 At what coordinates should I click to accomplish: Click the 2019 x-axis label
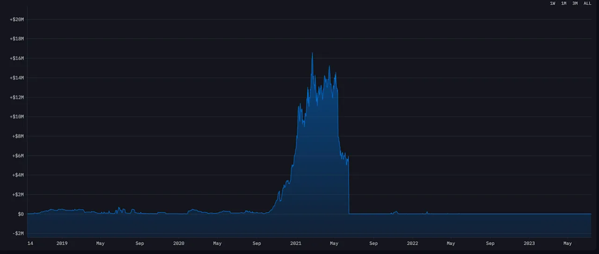coord(62,243)
